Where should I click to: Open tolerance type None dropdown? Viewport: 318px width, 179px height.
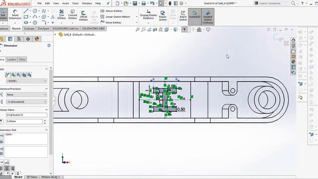pos(26,94)
